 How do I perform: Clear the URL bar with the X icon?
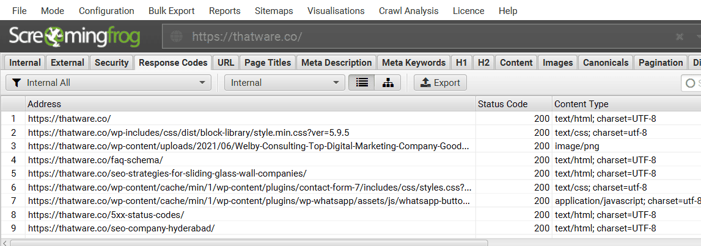pos(680,37)
